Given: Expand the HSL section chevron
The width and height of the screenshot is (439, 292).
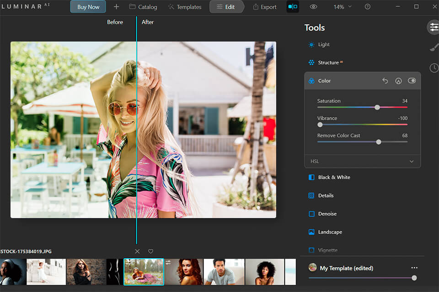Looking at the screenshot, I should tap(411, 162).
